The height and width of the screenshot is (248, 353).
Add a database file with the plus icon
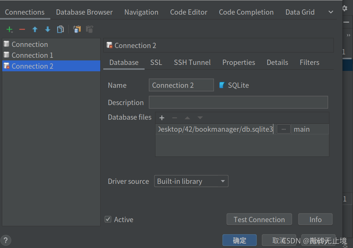(x=161, y=117)
